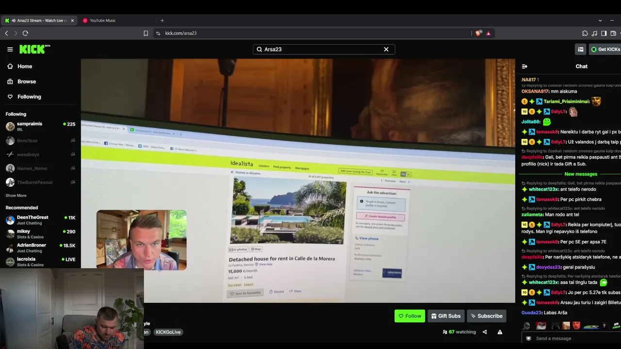Image resolution: width=621 pixels, height=349 pixels.
Task: Click username Tariami_Prisiminimai in chat
Action: tap(567, 102)
